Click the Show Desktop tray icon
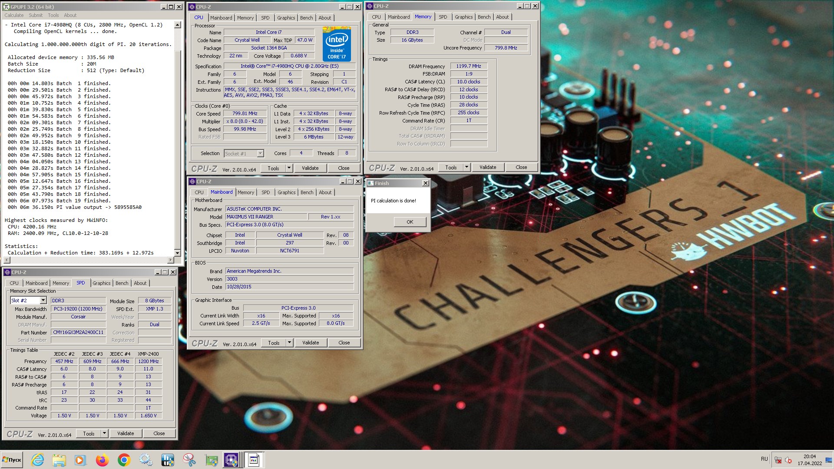The image size is (834, 469). [x=829, y=460]
